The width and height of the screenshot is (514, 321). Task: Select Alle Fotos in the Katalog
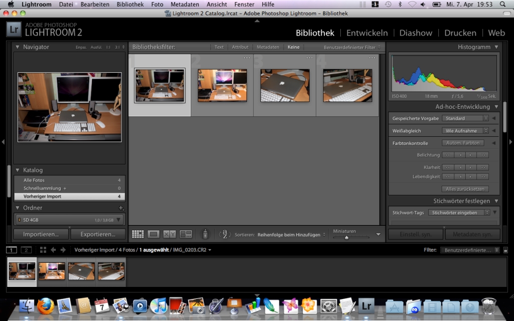(69, 180)
